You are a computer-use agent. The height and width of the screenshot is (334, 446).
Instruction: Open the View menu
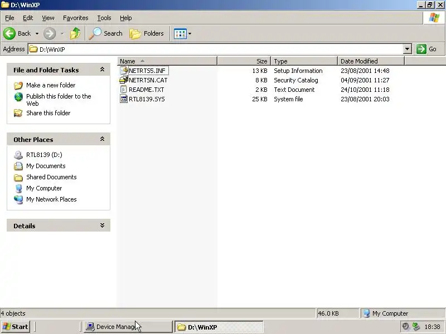48,18
